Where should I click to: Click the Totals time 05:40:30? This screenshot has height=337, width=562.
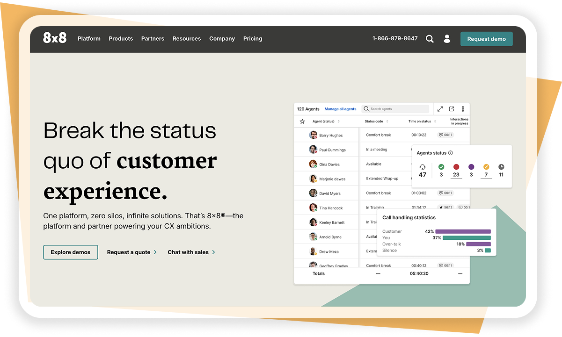(419, 273)
